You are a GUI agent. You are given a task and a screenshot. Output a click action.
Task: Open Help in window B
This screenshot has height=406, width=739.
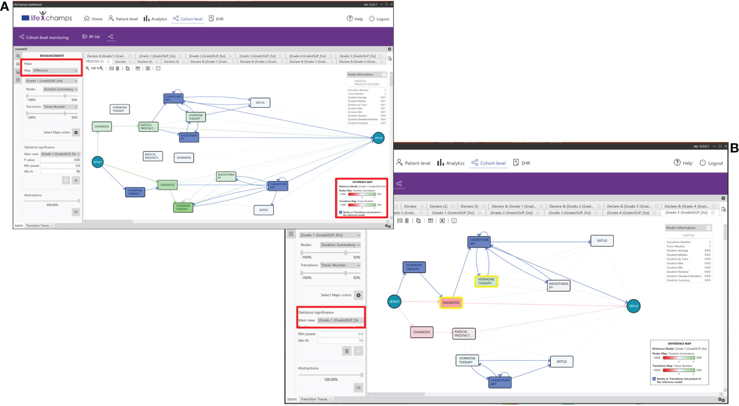point(683,163)
